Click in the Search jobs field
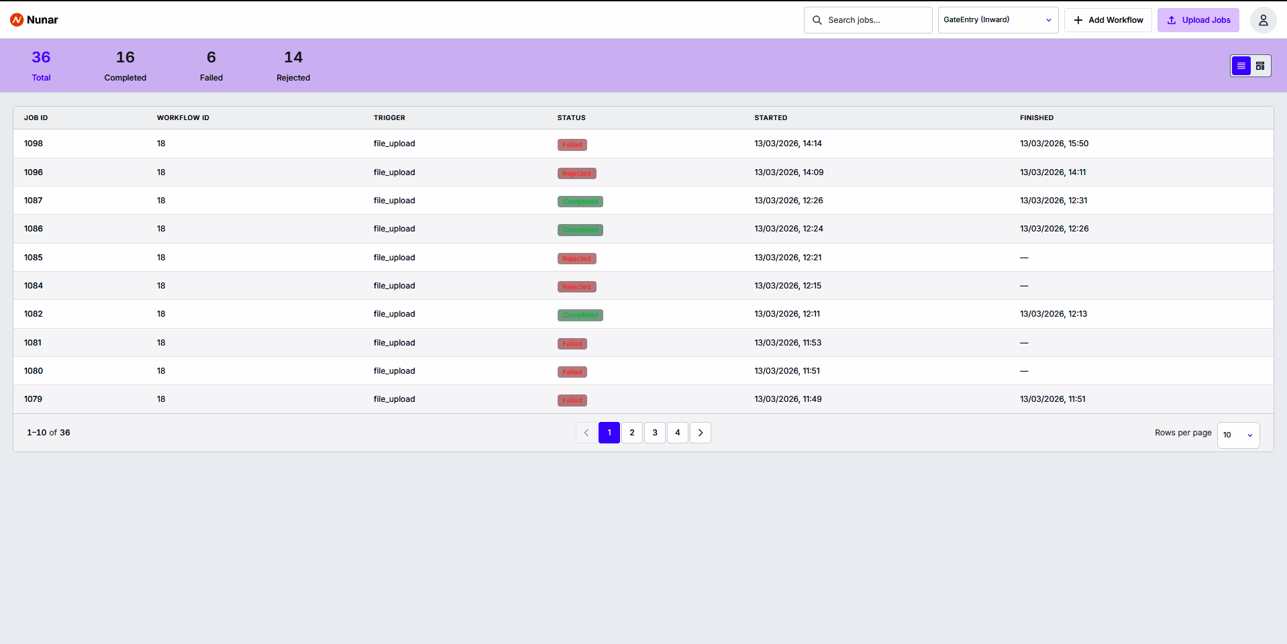 (868, 20)
